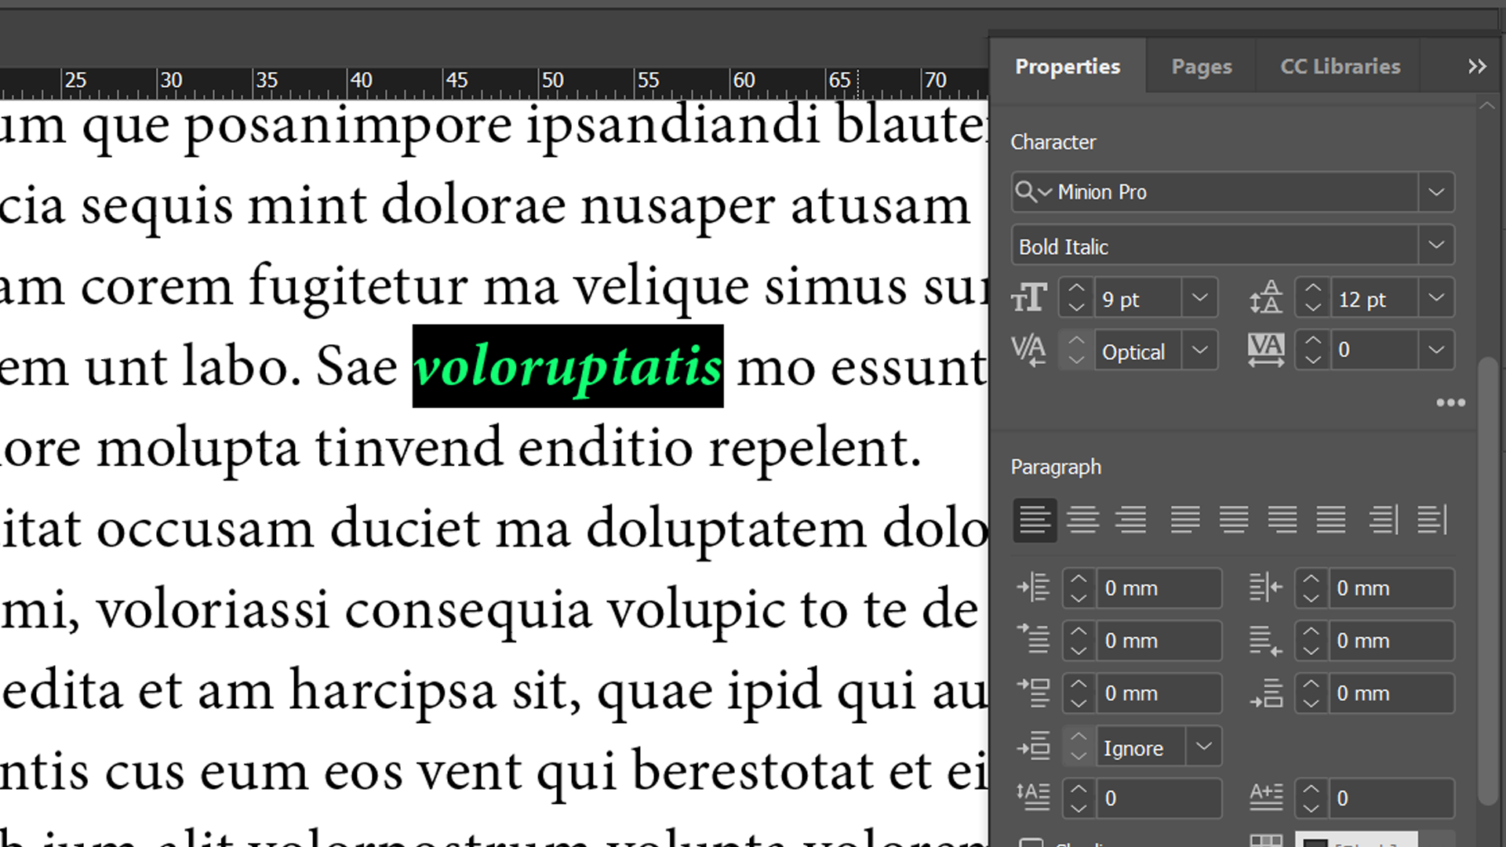Decrease leading with down stepper
1506x847 pixels.
pyautogui.click(x=1312, y=307)
